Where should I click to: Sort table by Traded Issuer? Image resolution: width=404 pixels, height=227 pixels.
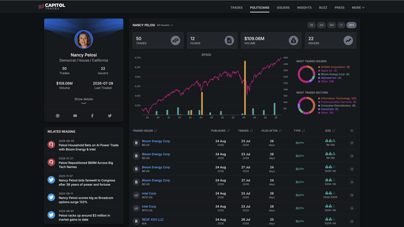(x=145, y=131)
